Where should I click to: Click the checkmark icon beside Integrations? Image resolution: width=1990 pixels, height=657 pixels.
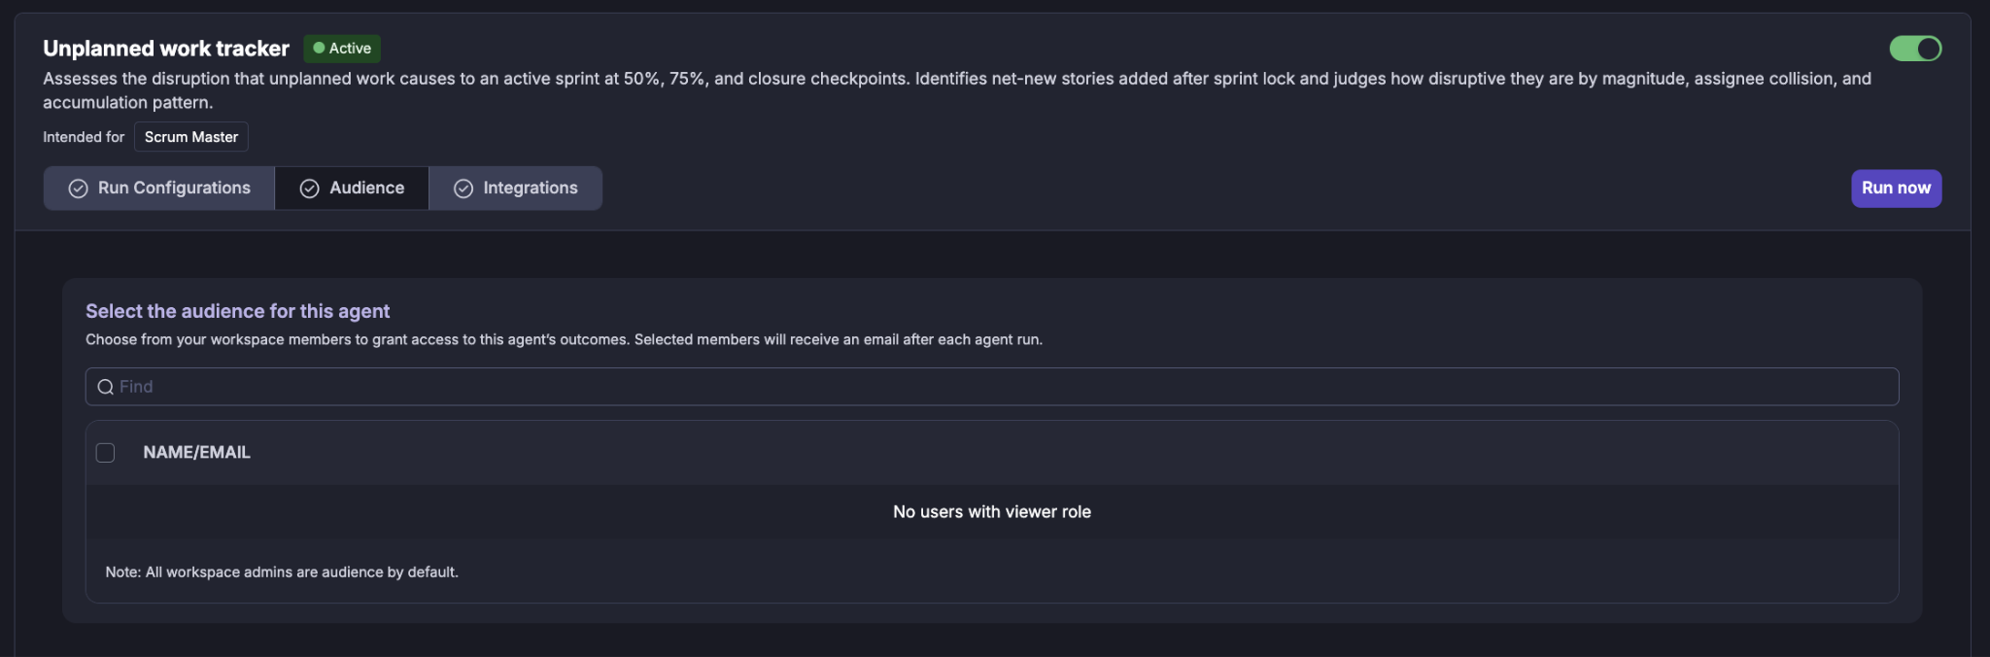pyautogui.click(x=463, y=189)
